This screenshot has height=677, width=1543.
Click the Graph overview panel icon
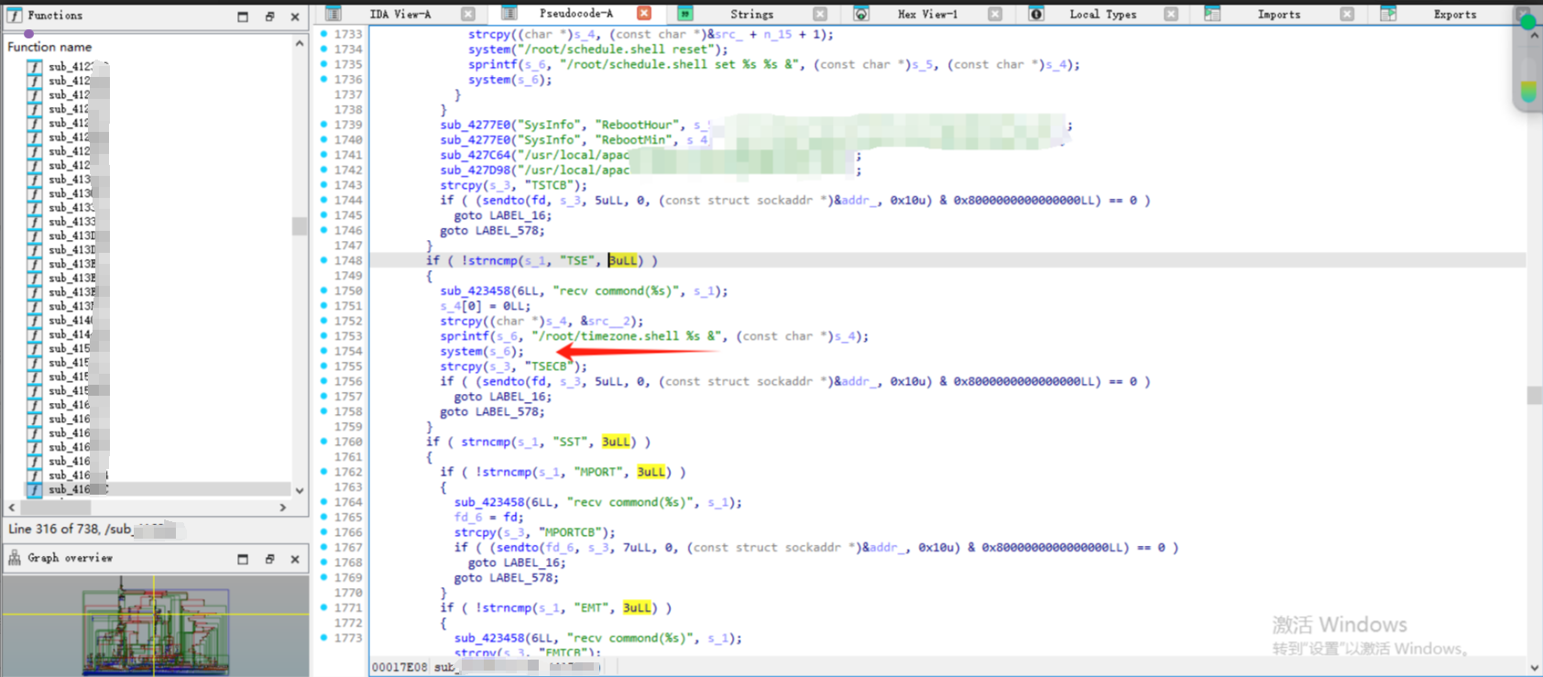click(15, 558)
